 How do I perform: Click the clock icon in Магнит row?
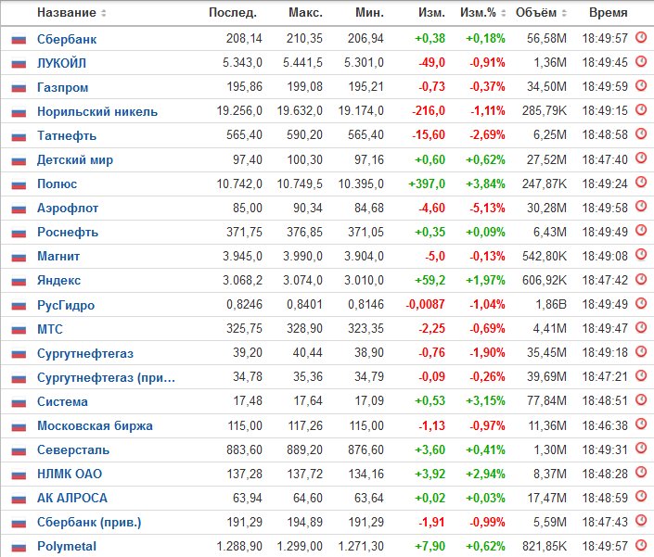[x=641, y=255]
